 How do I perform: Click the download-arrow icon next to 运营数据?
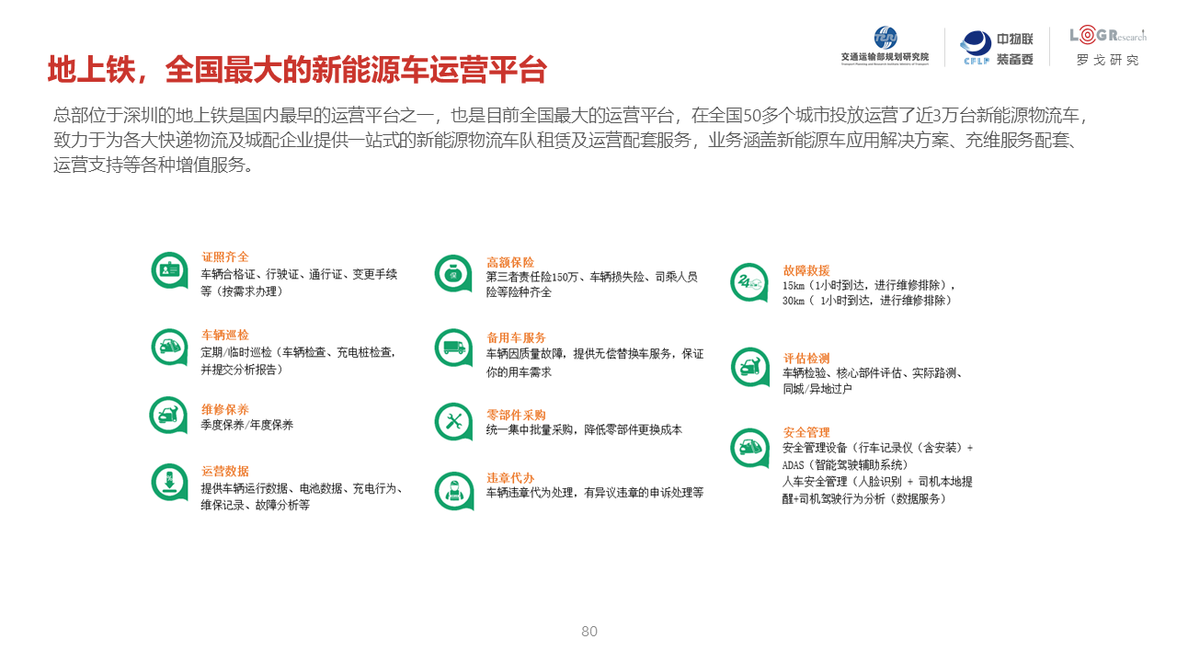pyautogui.click(x=170, y=483)
